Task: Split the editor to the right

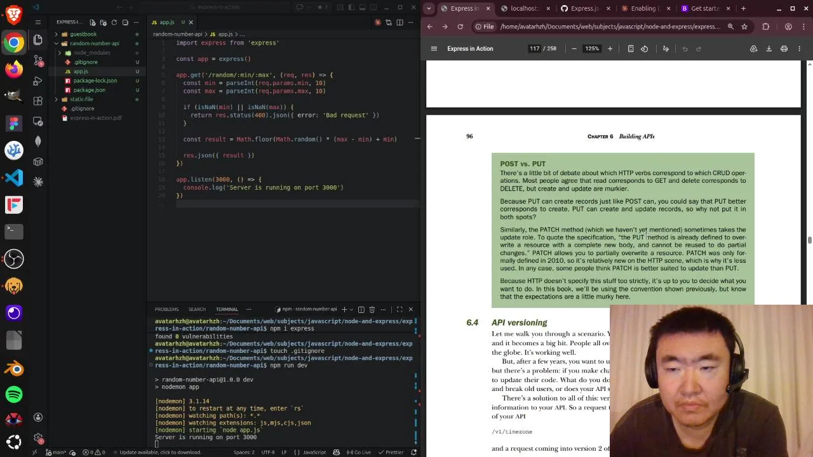Action: coord(400,22)
